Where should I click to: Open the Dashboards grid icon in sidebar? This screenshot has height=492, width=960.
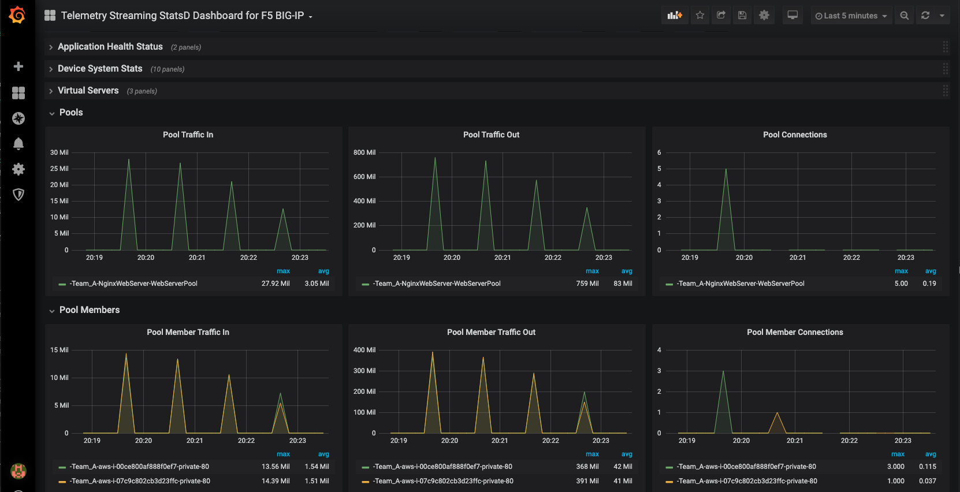18,92
